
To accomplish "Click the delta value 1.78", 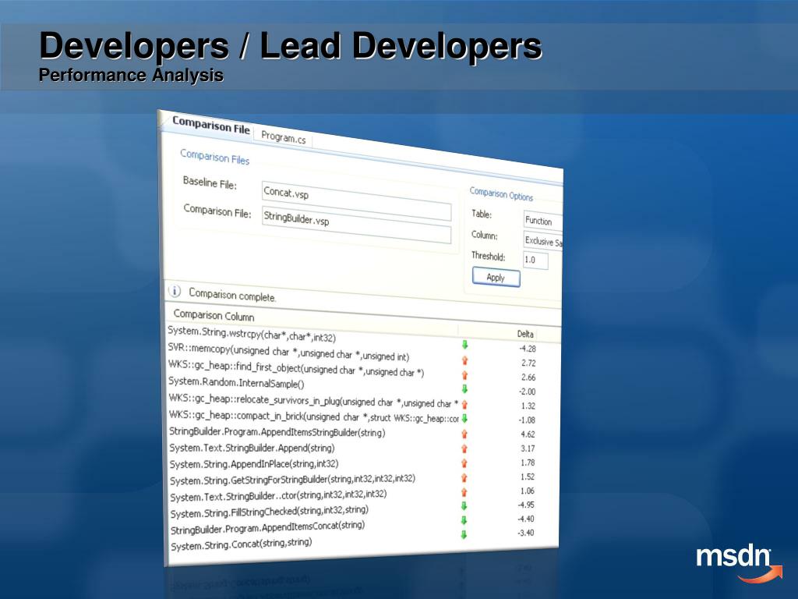I will [x=528, y=463].
